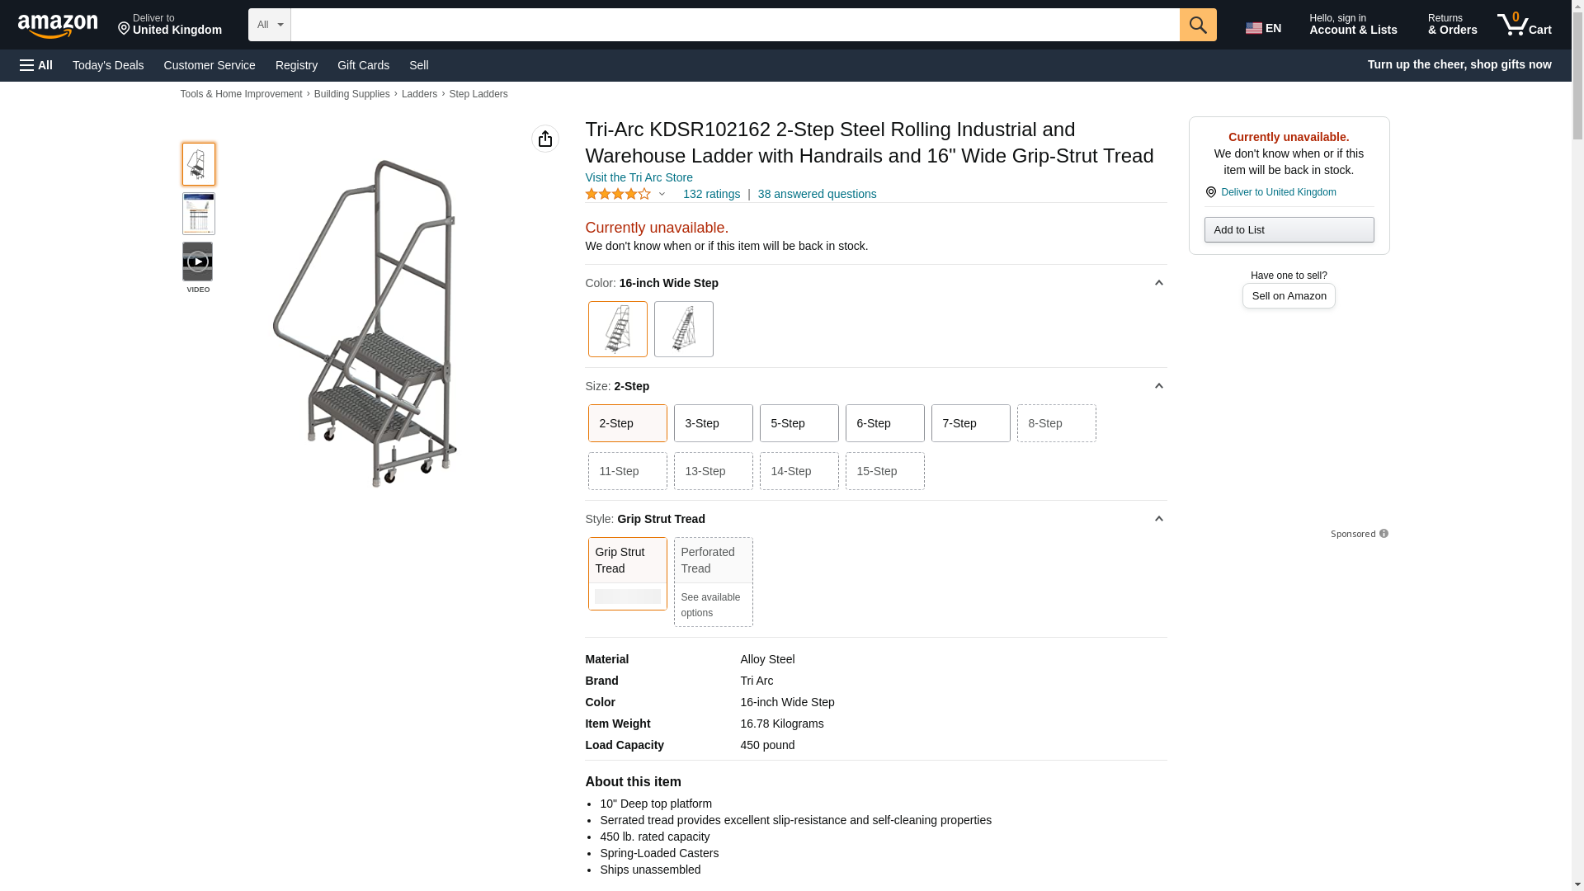The image size is (1584, 891).
Task: Collapse the Color options section
Action: [1158, 283]
